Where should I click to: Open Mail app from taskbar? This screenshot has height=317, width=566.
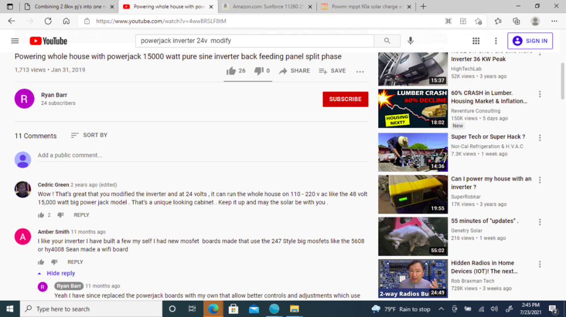[x=254, y=309]
